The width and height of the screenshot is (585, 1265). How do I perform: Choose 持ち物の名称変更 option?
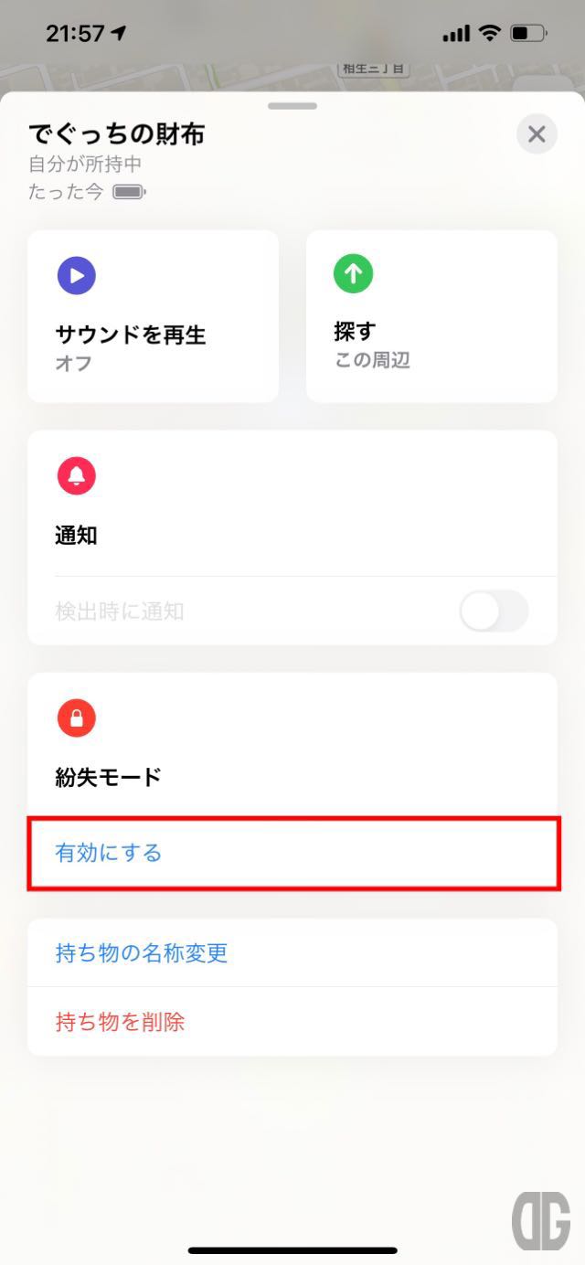pyautogui.click(x=292, y=953)
